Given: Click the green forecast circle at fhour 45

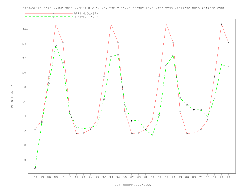Looking at the screenshot, I should 139,120.
